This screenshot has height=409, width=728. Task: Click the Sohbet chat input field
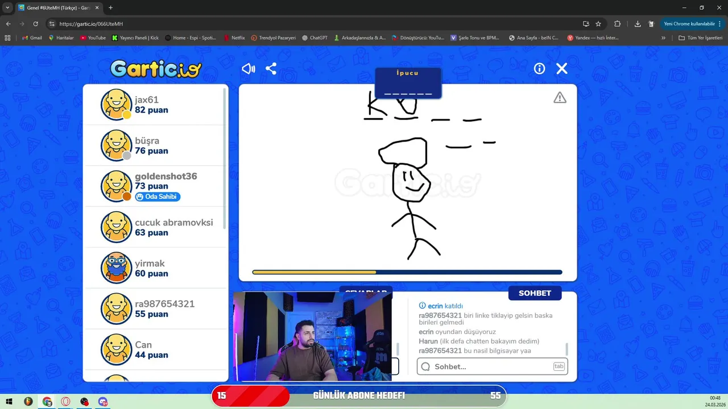[x=493, y=366]
